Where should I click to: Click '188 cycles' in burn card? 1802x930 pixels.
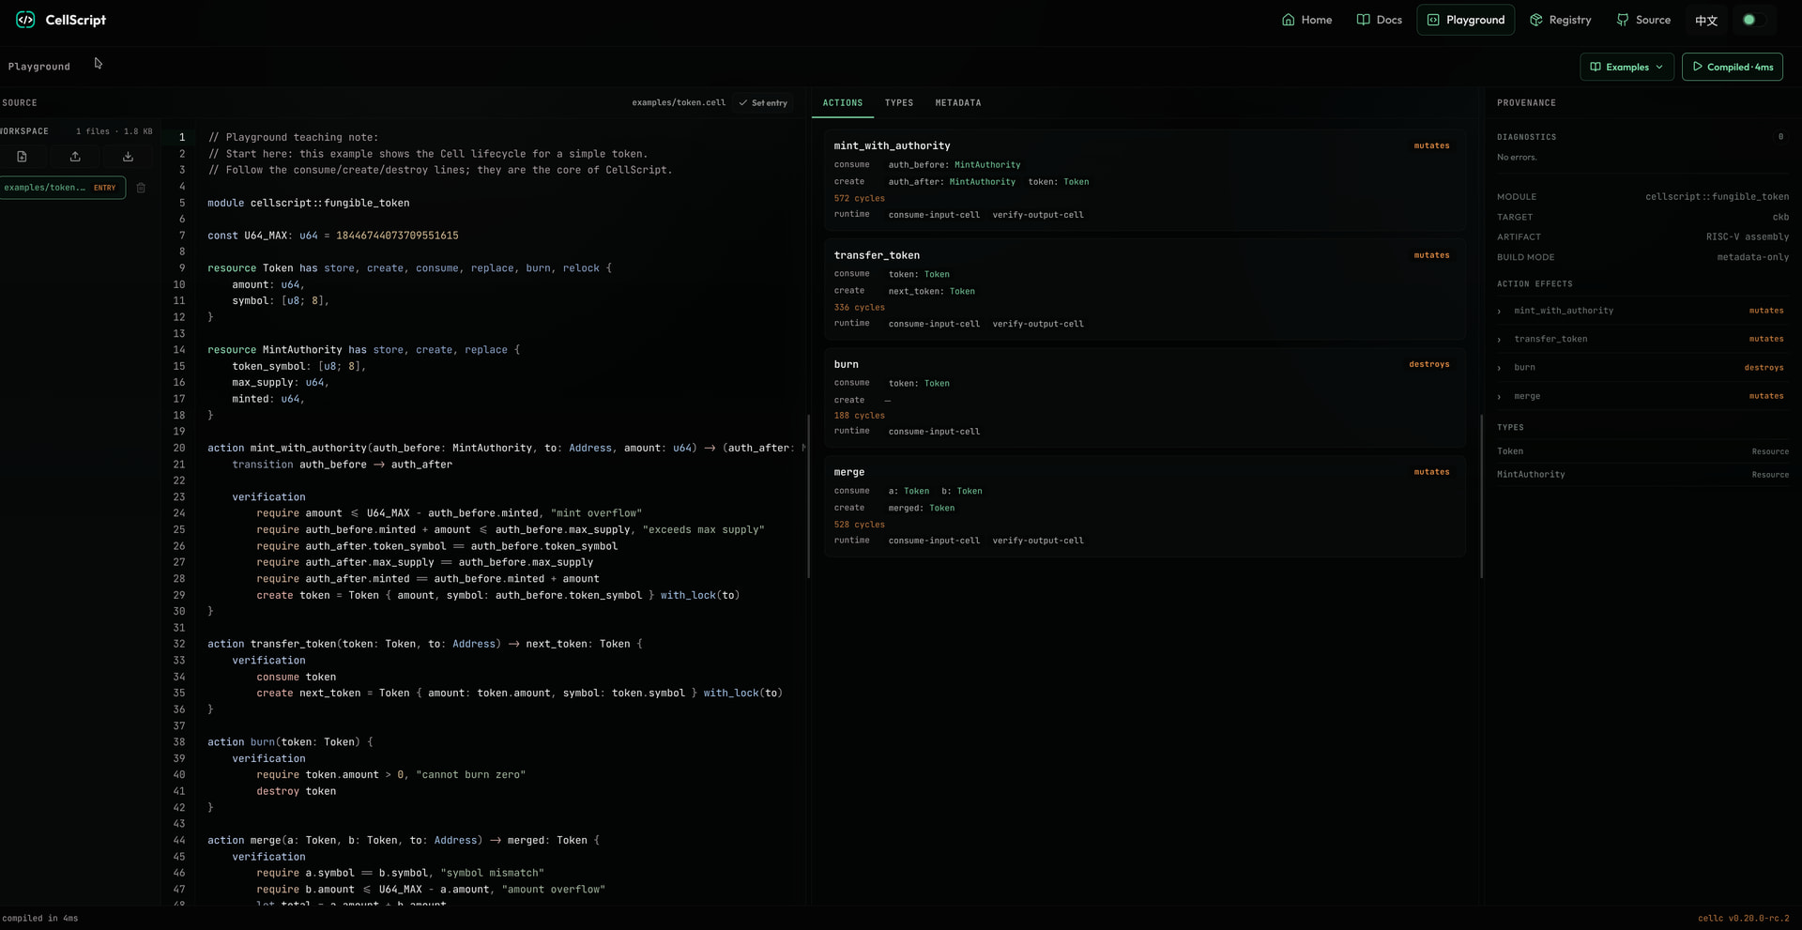click(859, 416)
